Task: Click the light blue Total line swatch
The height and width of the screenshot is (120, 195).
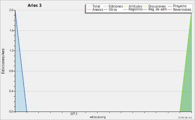Action: click(89, 6)
